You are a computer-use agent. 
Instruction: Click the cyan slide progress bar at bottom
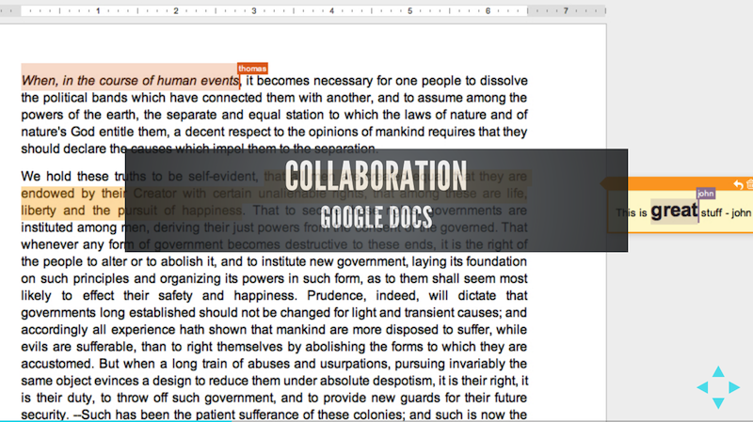tap(115, 420)
